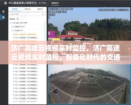Click the blue camera icon of second G93 entry

pyautogui.click(x=14, y=38)
